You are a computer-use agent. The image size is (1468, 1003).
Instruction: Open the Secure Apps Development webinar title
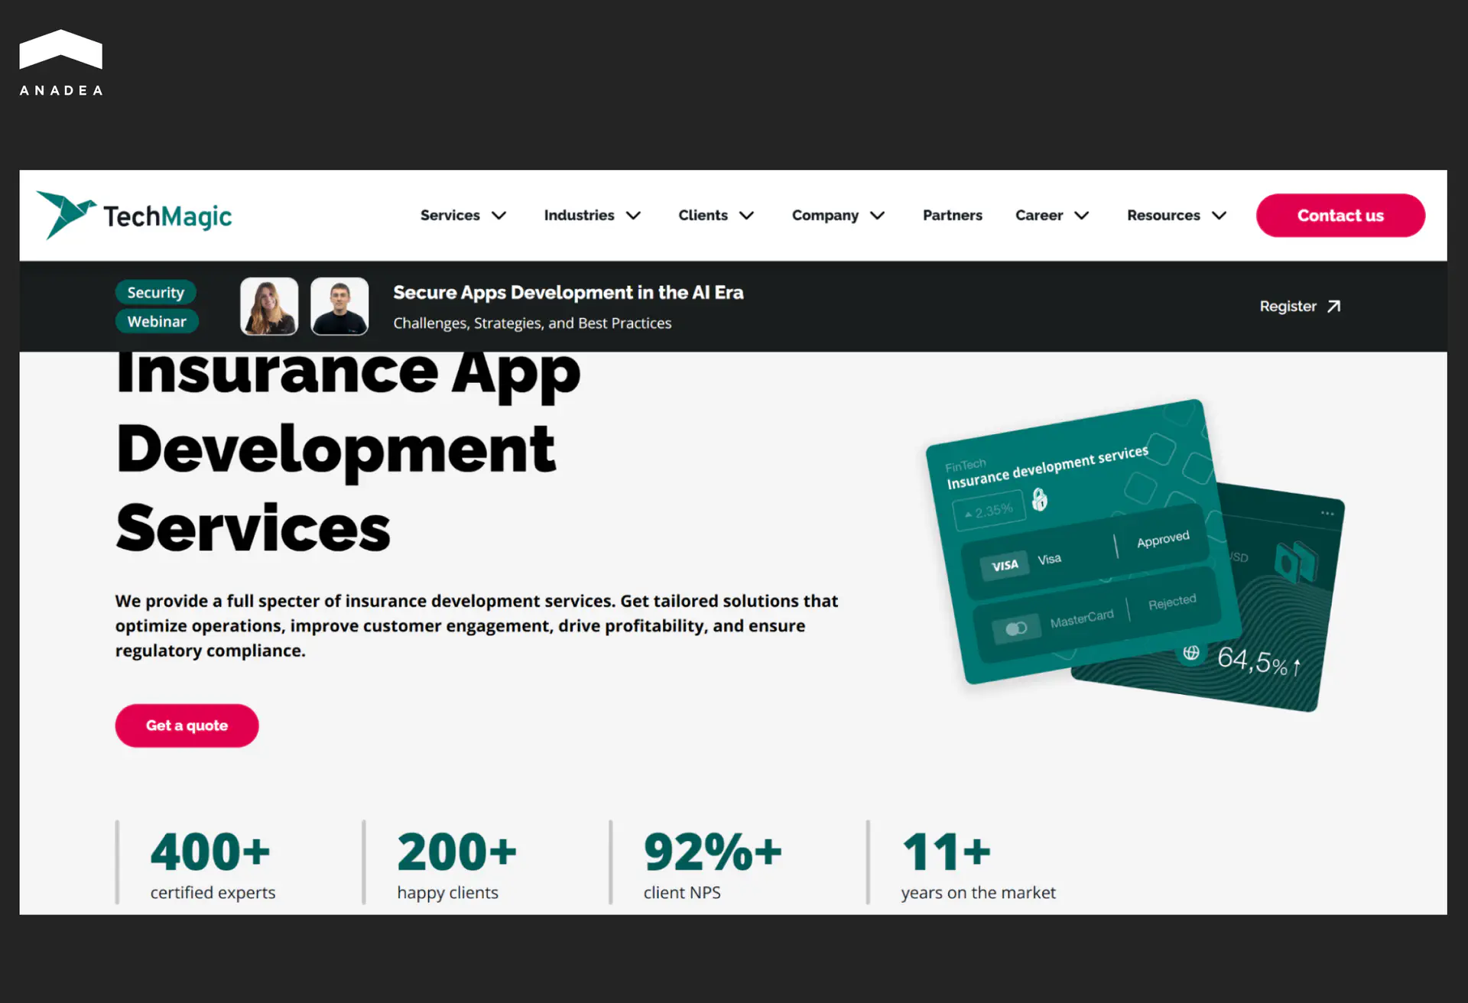(567, 293)
